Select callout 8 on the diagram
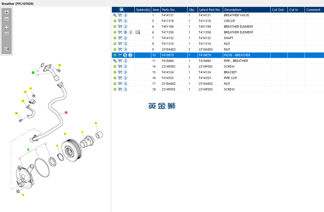 96,123
